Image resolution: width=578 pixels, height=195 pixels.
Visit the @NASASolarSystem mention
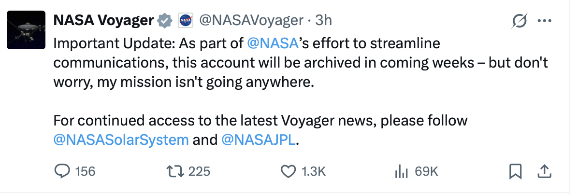coord(121,140)
